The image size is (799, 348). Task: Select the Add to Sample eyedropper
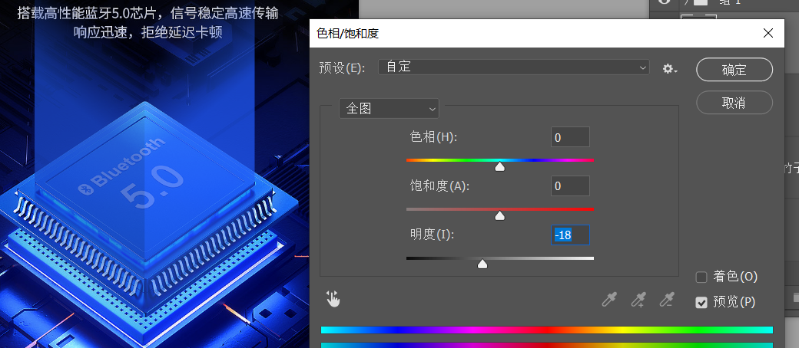638,300
